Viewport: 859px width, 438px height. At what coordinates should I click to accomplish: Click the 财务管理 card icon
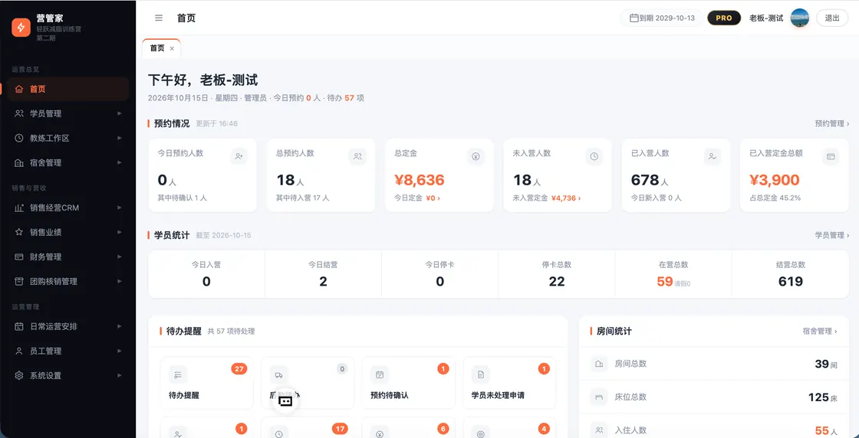point(19,257)
